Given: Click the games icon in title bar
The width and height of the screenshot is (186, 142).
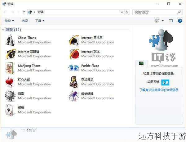Looking at the screenshot, I should pos(4,4).
